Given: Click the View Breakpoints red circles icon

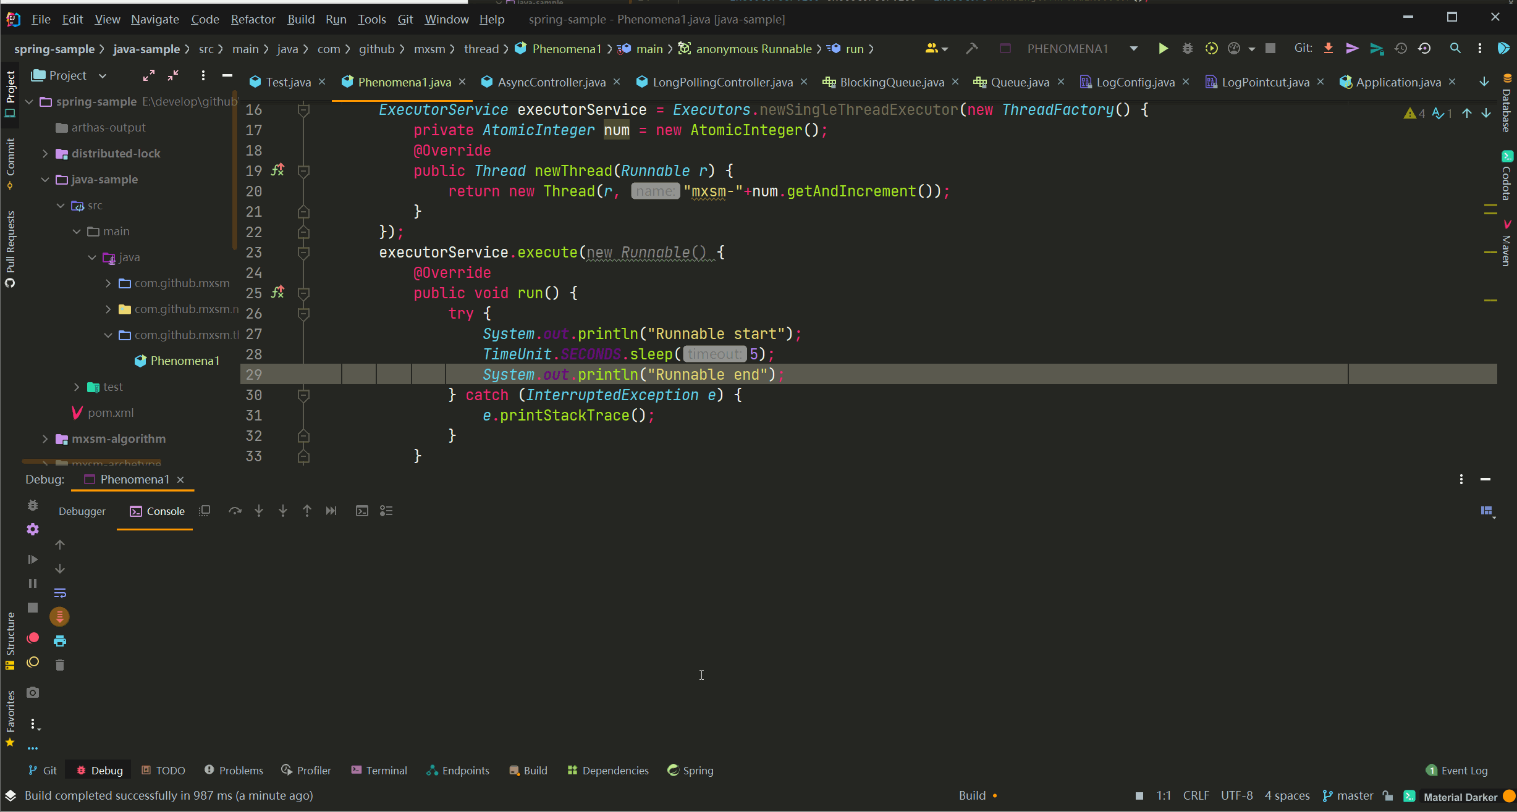Looking at the screenshot, I should [x=33, y=638].
